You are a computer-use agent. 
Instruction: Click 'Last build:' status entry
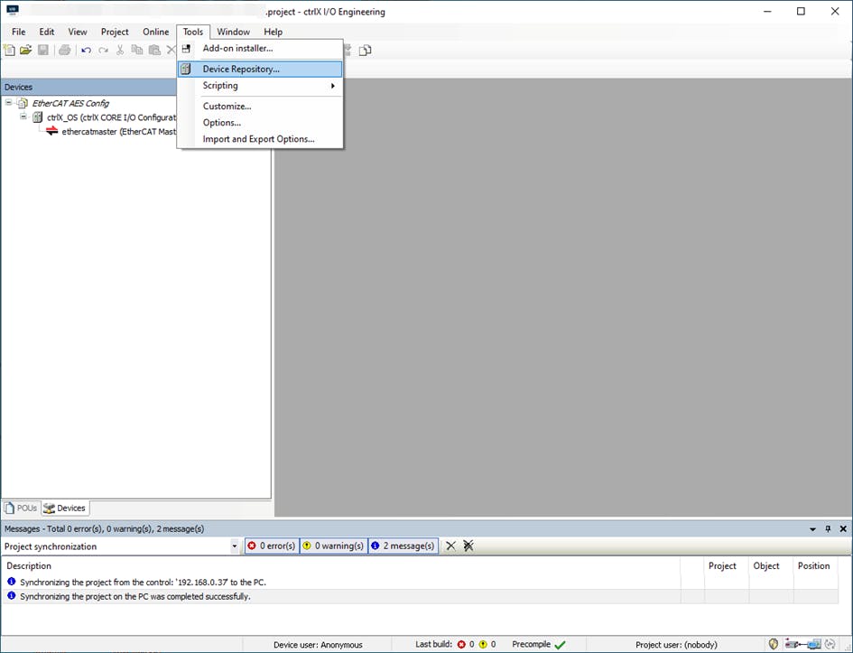(433, 644)
